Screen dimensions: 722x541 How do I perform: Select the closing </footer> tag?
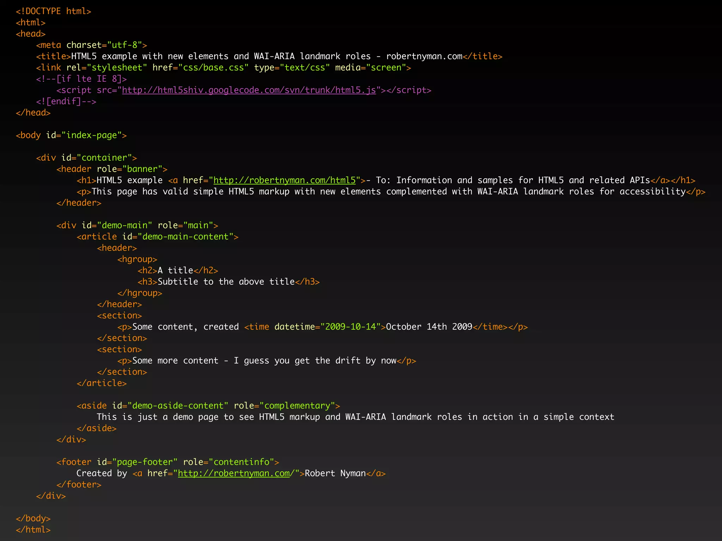(79, 485)
